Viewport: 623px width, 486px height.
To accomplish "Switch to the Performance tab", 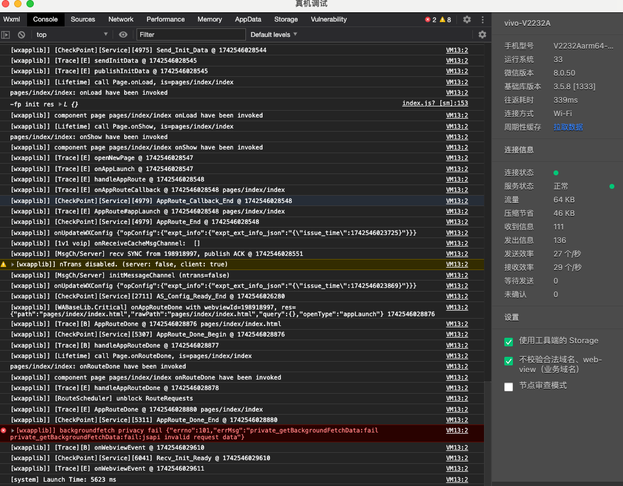I will pyautogui.click(x=165, y=19).
